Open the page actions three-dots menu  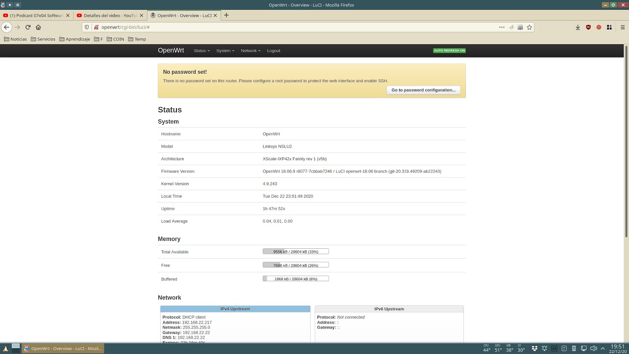[x=502, y=27]
